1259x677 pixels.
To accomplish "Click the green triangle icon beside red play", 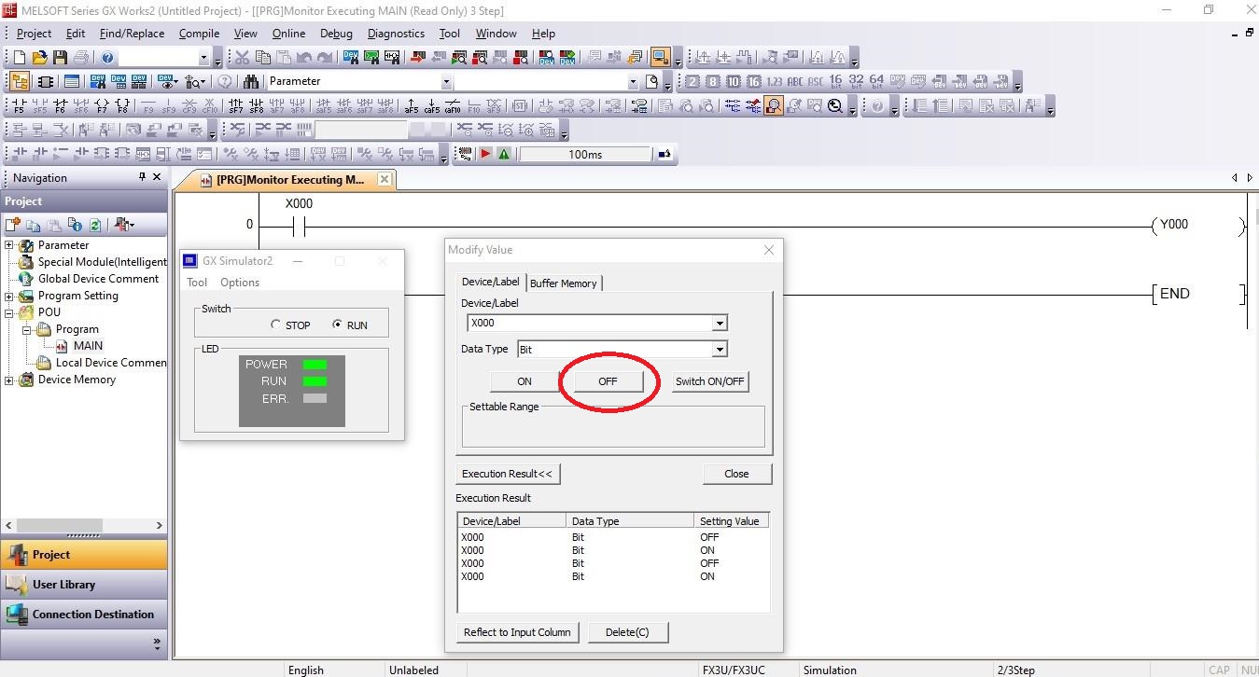I will click(504, 154).
